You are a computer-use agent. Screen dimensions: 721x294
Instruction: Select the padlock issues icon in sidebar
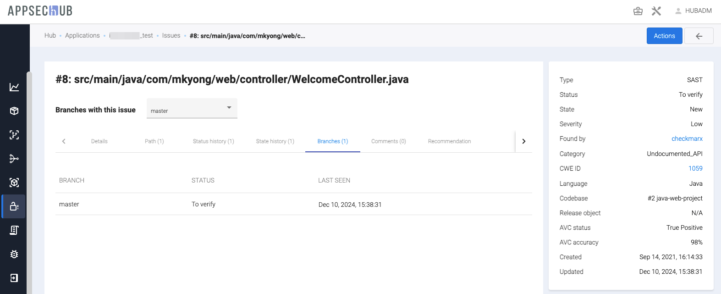pyautogui.click(x=14, y=206)
